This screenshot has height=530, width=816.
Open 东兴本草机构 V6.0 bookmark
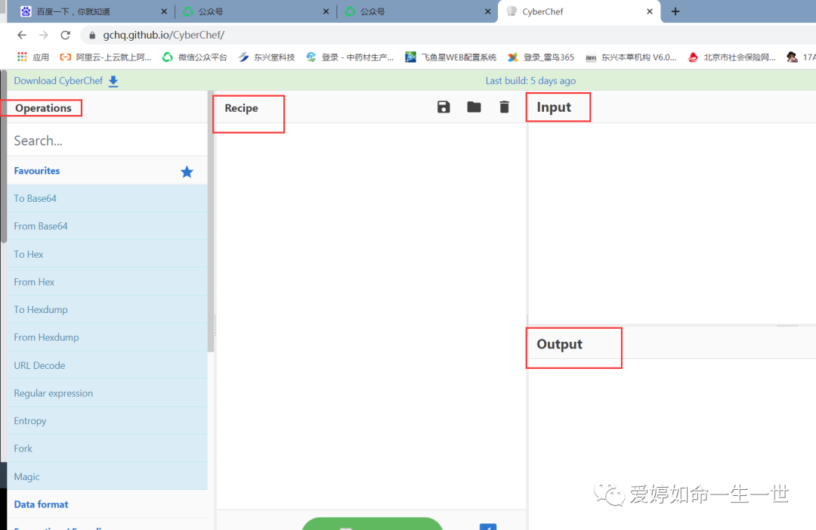pyautogui.click(x=631, y=57)
